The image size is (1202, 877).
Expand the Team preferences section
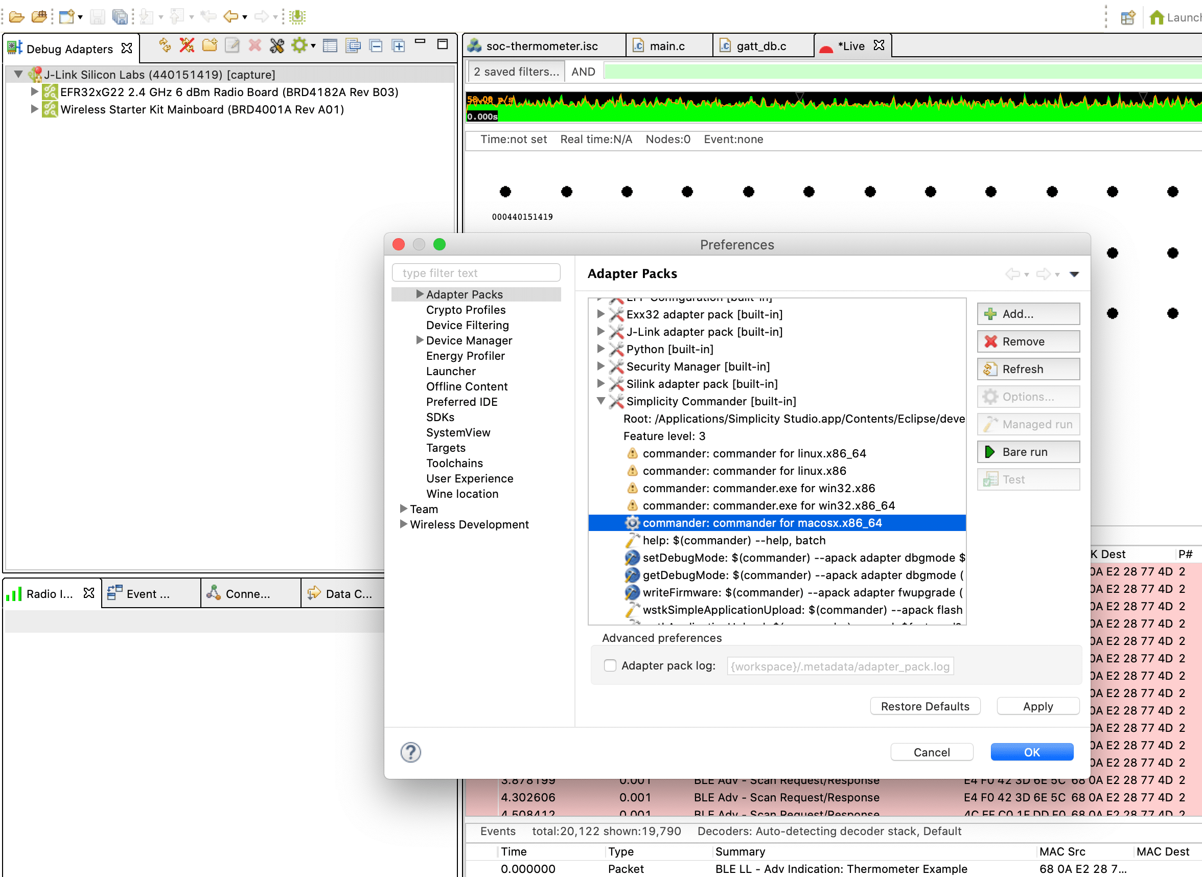pyautogui.click(x=404, y=509)
